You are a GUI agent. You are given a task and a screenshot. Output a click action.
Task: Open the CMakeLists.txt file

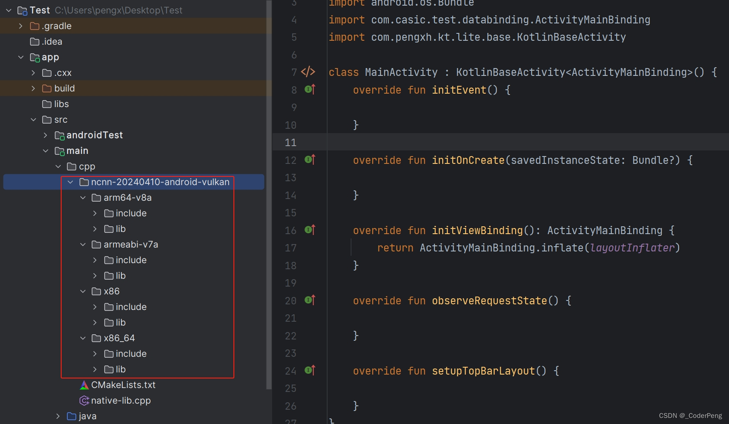123,385
